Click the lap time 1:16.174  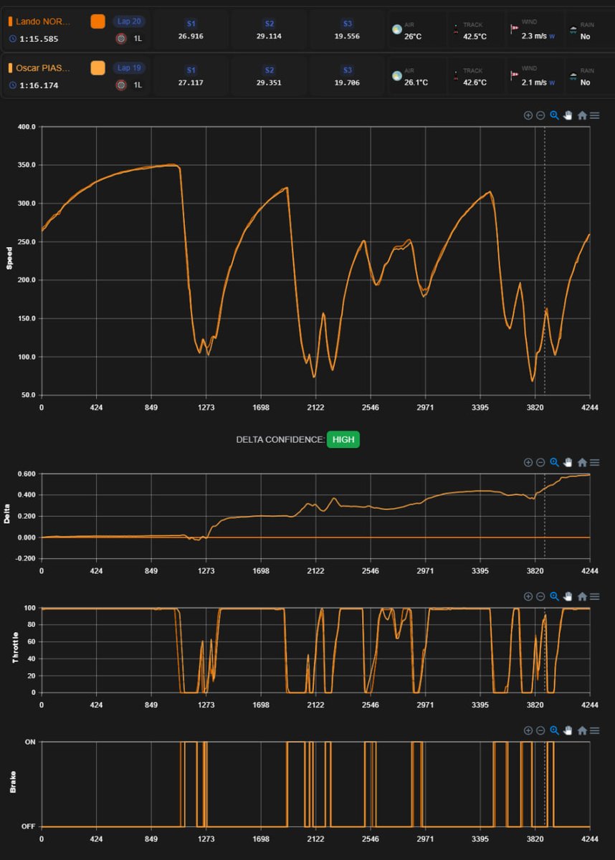[39, 85]
